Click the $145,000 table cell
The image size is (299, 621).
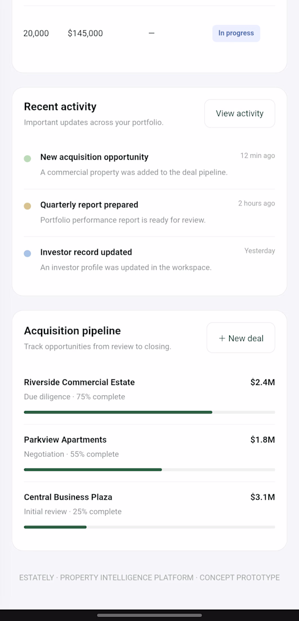[x=86, y=33]
